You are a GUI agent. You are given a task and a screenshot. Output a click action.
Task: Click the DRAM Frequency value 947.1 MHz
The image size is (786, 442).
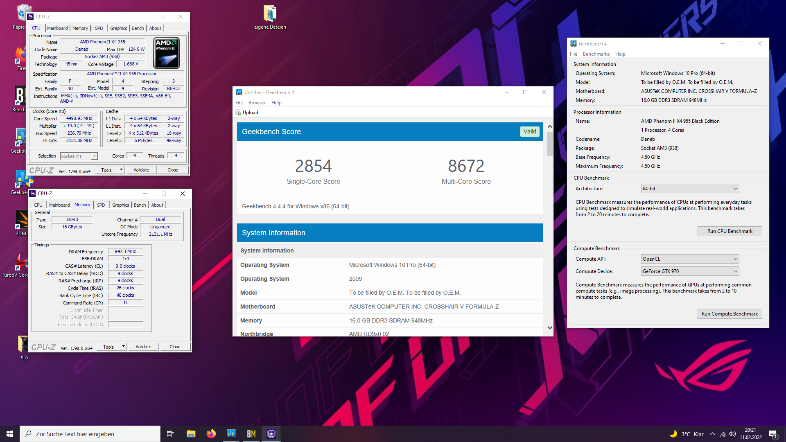click(x=125, y=251)
